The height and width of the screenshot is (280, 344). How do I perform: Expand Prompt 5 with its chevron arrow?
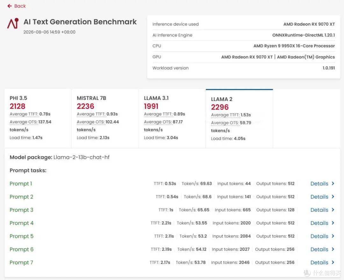coord(333,236)
